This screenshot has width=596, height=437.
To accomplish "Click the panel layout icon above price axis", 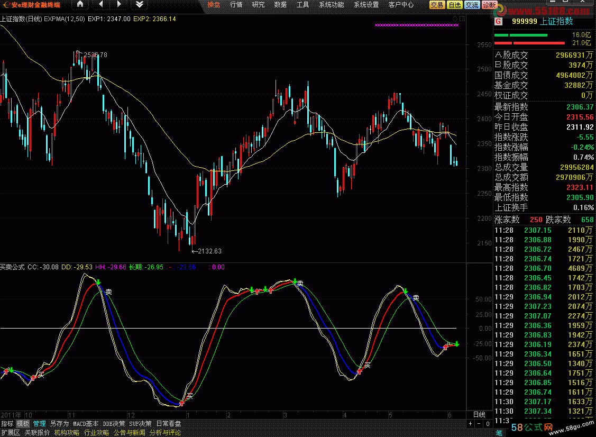I will 462,19.
